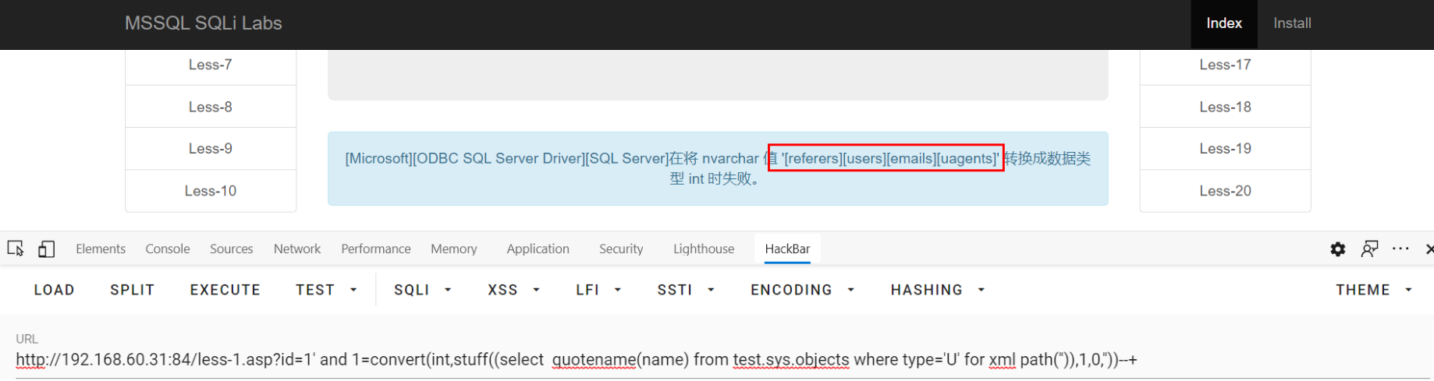Click the MSSQL SQLi Labs brand title
1434x381 pixels.
pos(204,23)
